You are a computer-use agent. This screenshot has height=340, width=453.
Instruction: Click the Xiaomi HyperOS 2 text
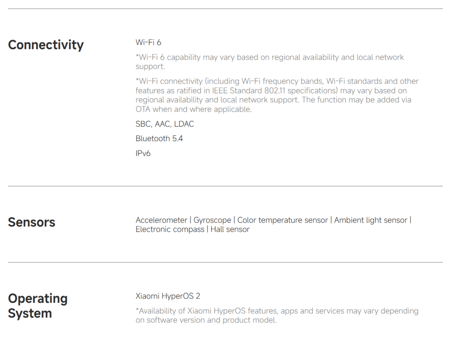tap(168, 296)
